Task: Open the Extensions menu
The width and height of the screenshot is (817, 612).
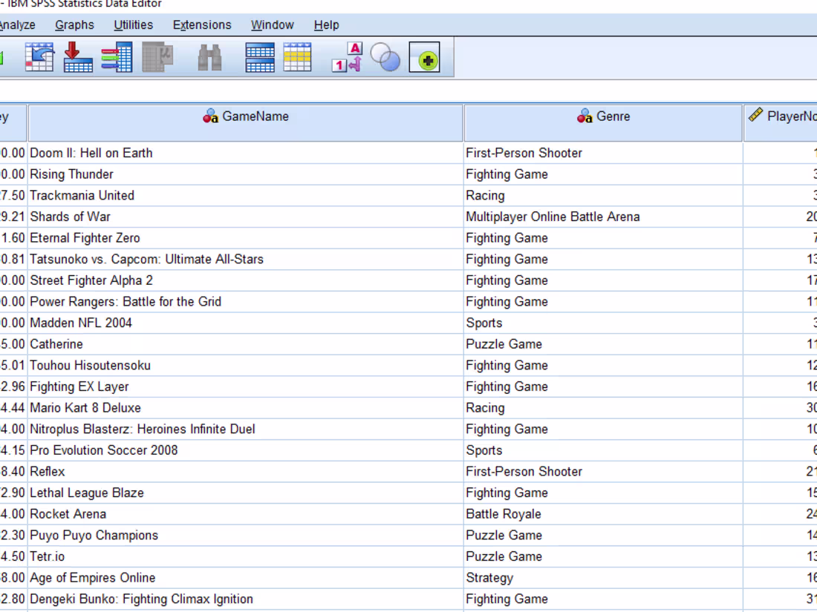Action: tap(202, 25)
